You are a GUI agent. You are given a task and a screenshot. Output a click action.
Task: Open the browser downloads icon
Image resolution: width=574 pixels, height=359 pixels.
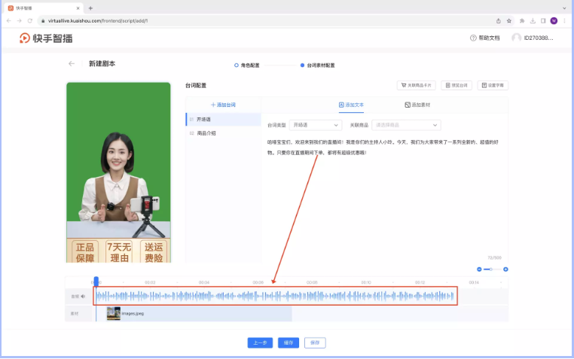(533, 21)
